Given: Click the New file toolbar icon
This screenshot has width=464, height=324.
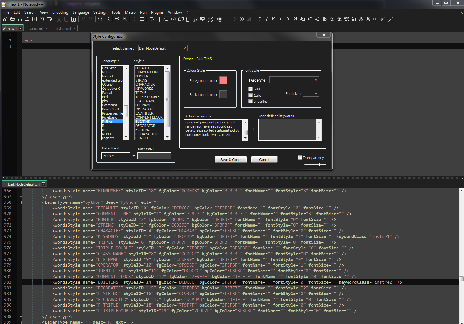Looking at the screenshot, I should [x=5, y=19].
